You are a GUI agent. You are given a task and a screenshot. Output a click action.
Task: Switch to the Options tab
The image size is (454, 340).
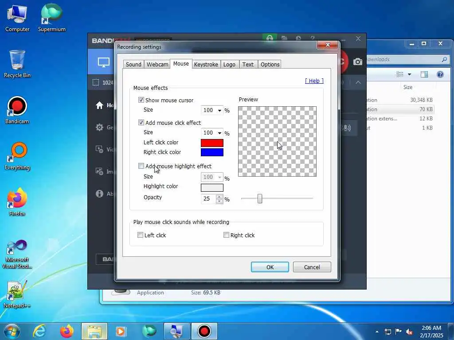[270, 65]
